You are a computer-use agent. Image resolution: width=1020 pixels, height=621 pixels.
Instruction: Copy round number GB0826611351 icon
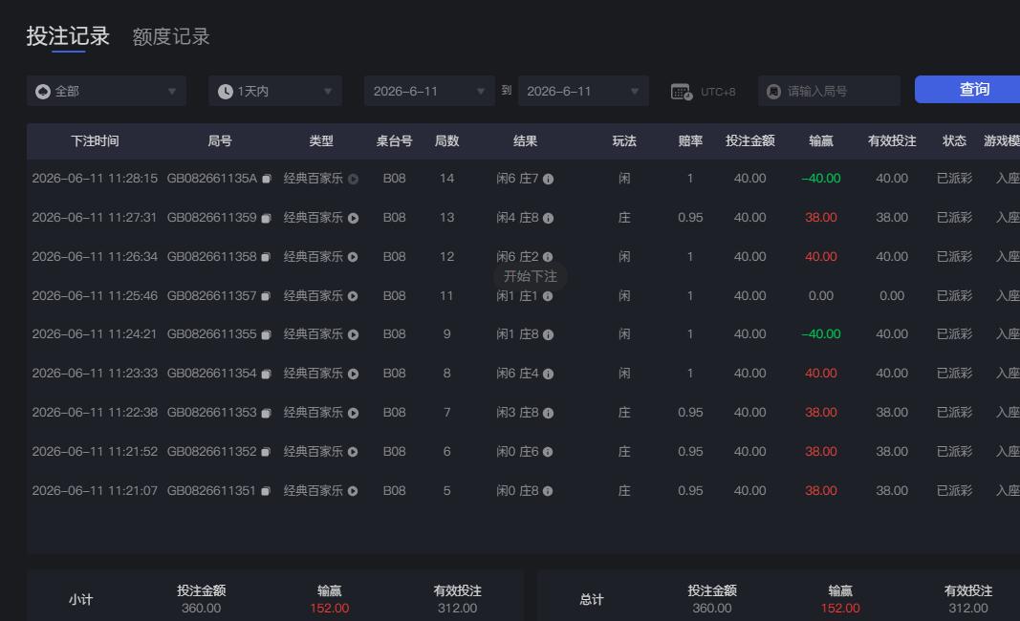[x=266, y=491]
